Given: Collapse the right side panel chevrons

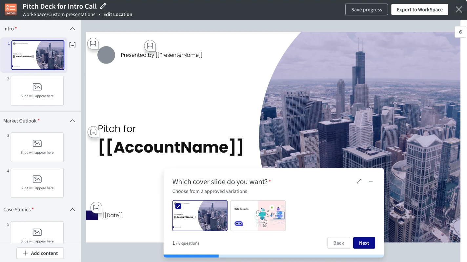Looking at the screenshot, I should pos(460,32).
